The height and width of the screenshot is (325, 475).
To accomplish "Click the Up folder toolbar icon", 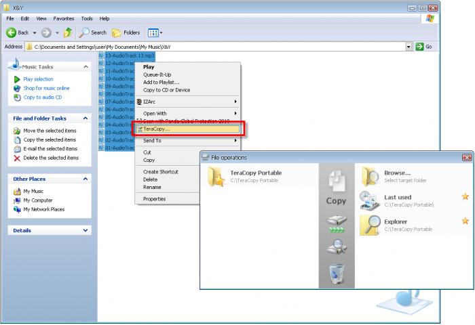I will [x=68, y=32].
